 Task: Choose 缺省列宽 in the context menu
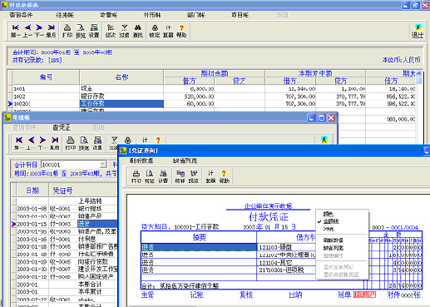[334, 248]
